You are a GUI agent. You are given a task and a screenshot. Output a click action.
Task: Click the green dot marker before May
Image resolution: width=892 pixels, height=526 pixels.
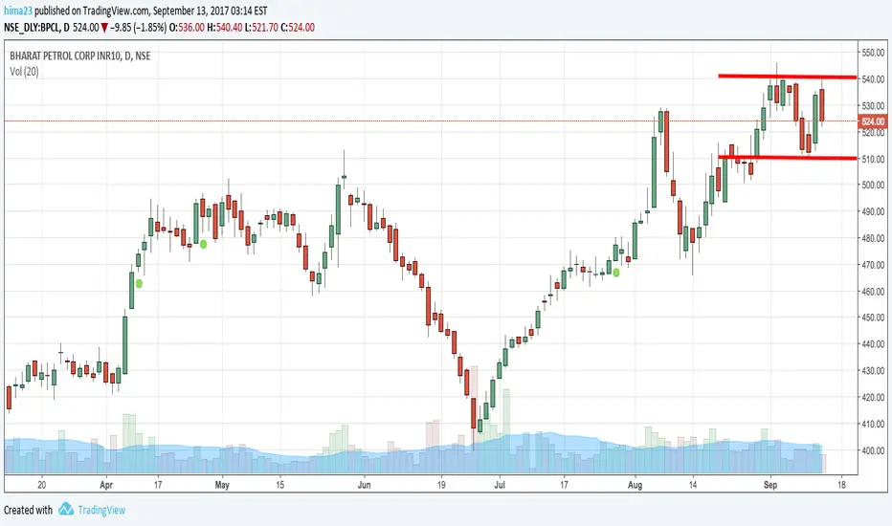tap(203, 244)
